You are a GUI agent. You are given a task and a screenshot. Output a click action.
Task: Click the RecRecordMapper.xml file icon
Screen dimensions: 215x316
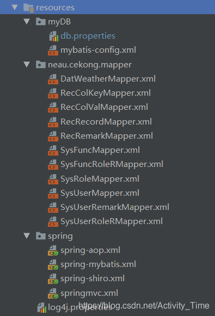(53, 122)
